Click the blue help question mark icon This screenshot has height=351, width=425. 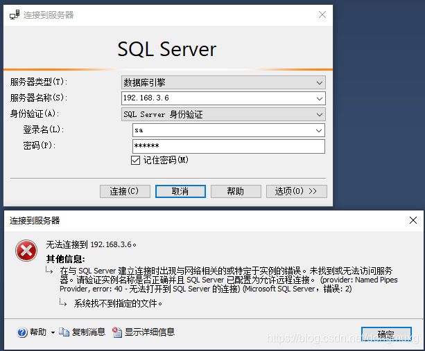22,332
